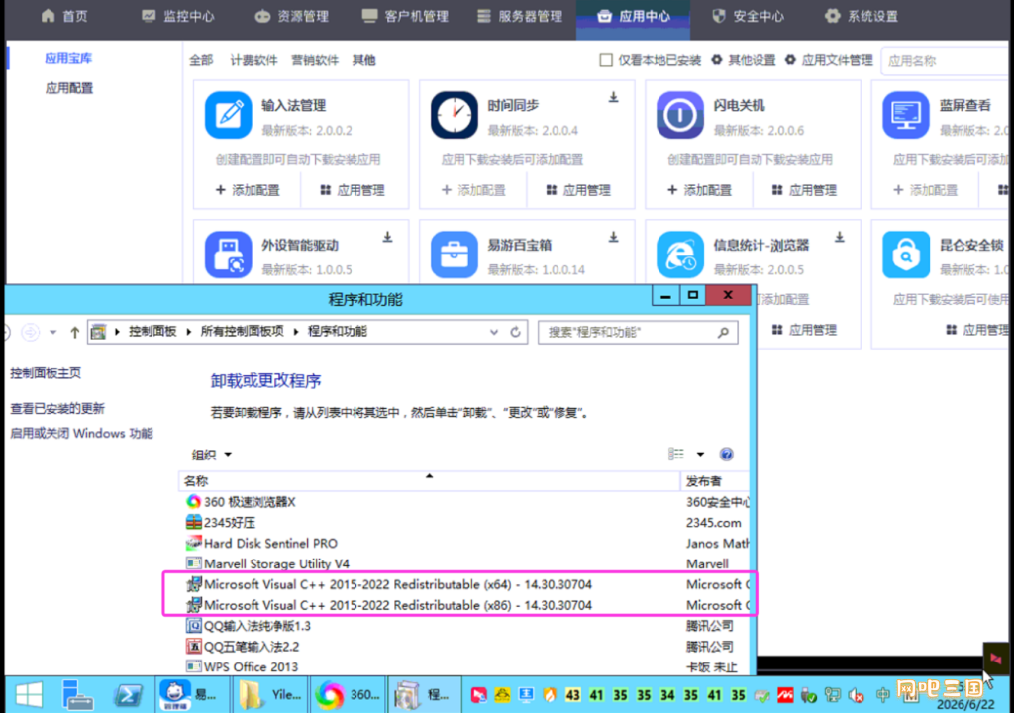Viewport: 1014px width, 713px height.
Task: Open the view options dropdown arrow
Action: 700,455
